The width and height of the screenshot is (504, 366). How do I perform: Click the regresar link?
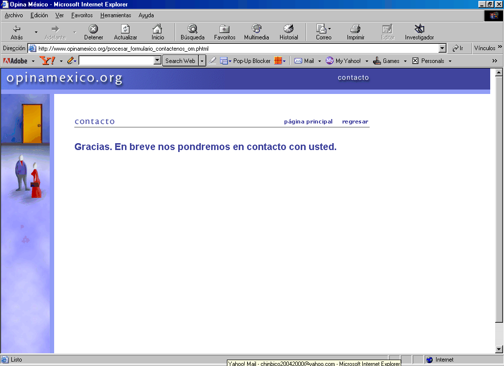(355, 122)
